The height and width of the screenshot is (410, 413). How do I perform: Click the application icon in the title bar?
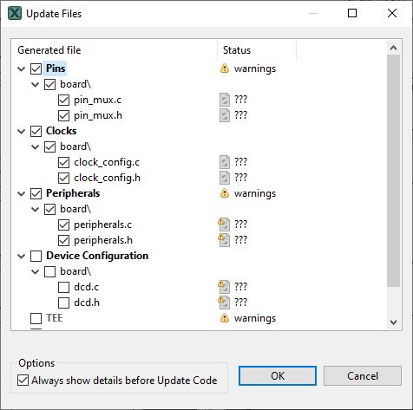(15, 14)
